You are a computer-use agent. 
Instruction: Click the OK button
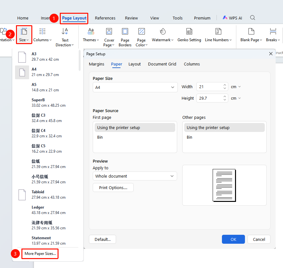click(233, 239)
